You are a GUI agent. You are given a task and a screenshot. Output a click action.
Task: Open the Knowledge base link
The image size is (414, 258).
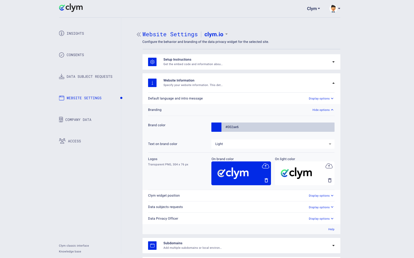(70, 252)
